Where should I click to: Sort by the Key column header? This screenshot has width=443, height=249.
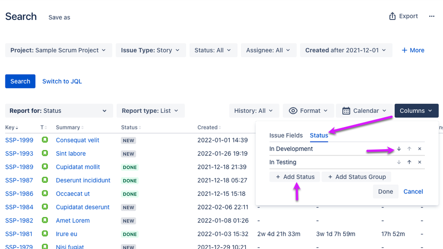click(12, 127)
